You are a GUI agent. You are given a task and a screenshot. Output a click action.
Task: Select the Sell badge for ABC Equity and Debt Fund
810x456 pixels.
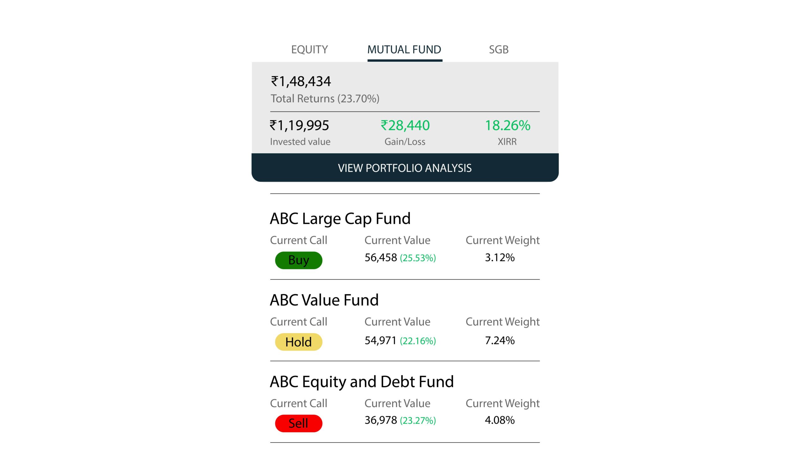coord(298,423)
